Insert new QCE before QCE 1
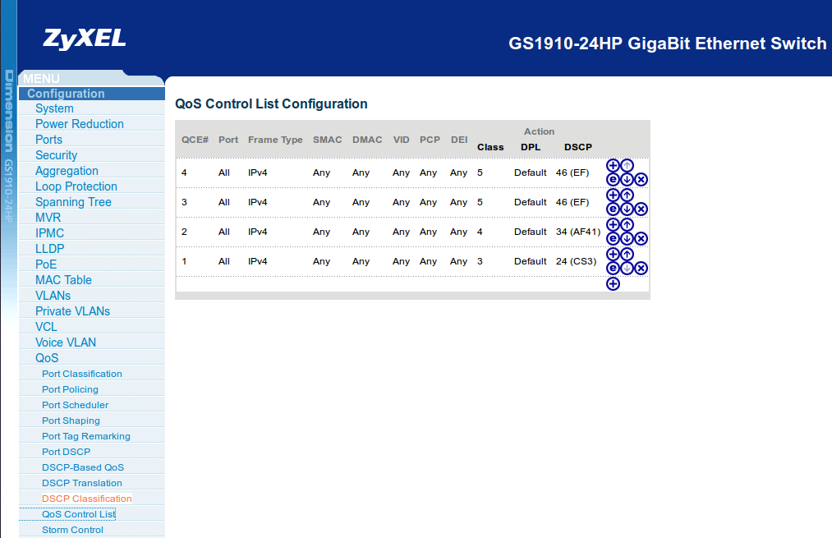Screen dimensions: 832x538 click(x=613, y=255)
